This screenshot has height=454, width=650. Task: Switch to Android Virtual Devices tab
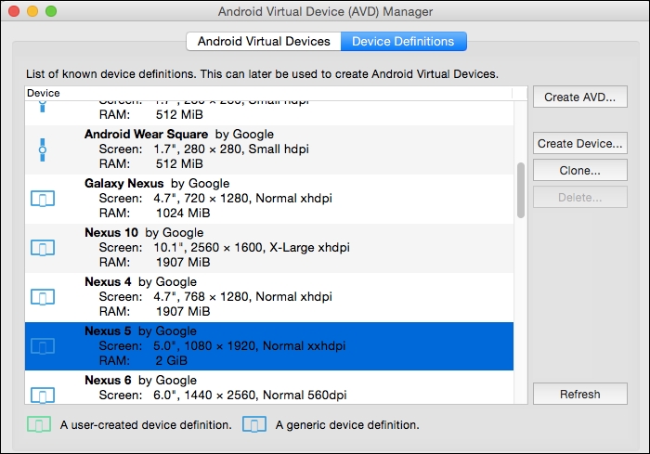click(264, 42)
